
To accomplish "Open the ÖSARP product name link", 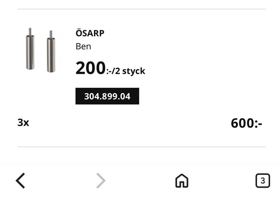I will pos(90,33).
